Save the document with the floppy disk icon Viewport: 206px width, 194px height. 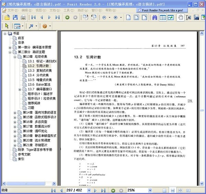coord(15,17)
